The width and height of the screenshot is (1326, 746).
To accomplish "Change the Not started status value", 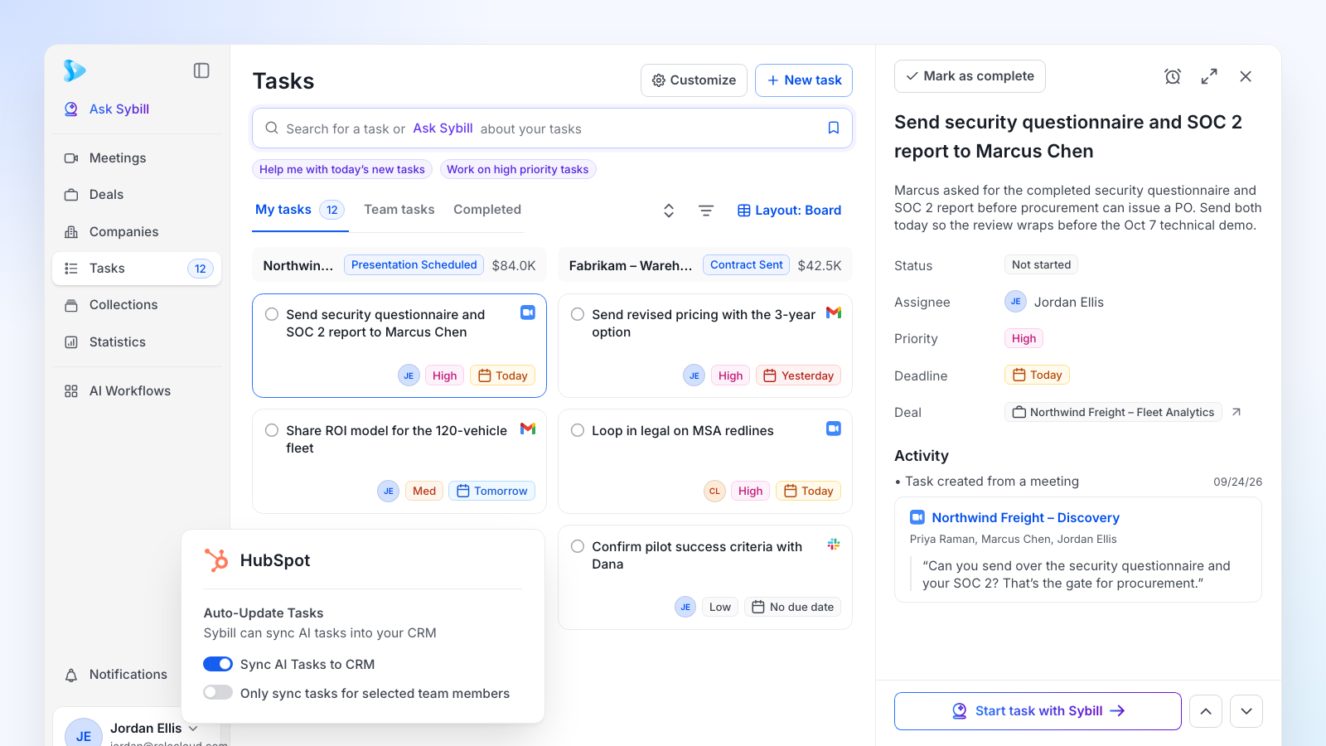I will [1041, 264].
